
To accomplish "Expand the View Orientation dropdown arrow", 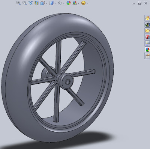I will tap(46, 3).
